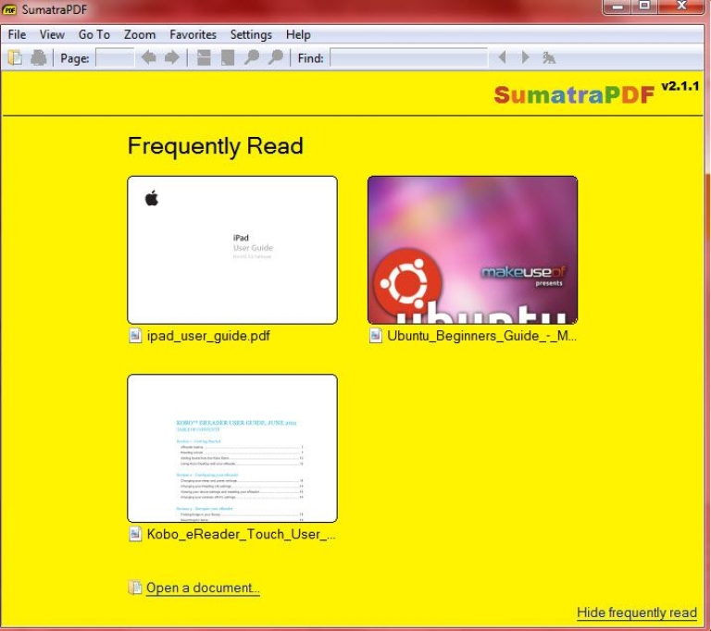Click the Print toolbar icon
The width and height of the screenshot is (711, 631).
[x=39, y=58]
